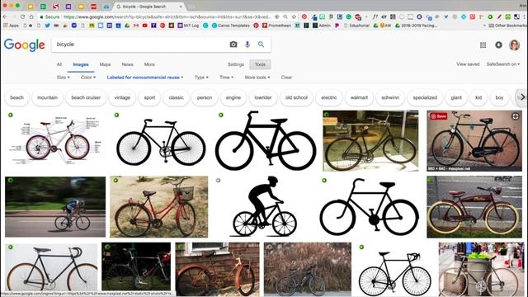The height and width of the screenshot is (297, 528).
Task: Switch to the News tab
Action: click(127, 64)
